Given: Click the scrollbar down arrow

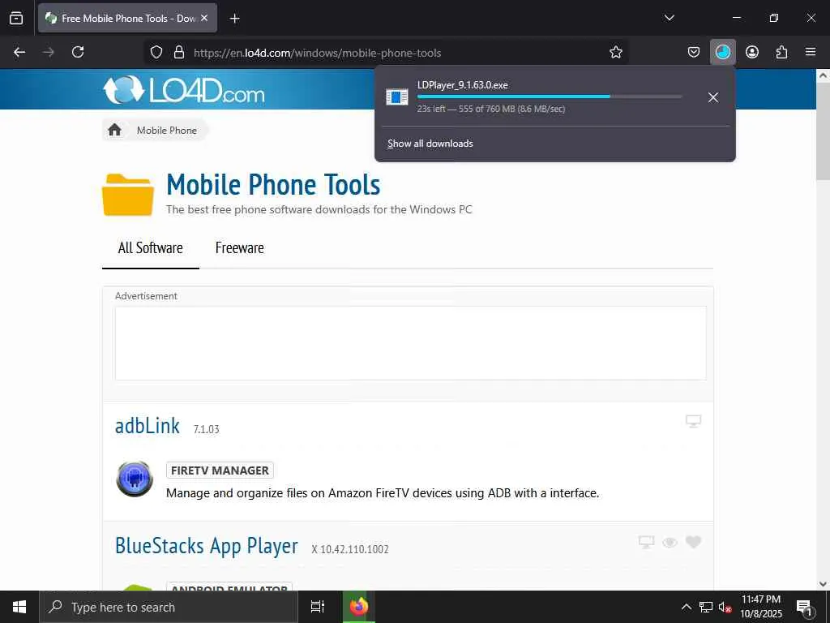Looking at the screenshot, I should [x=823, y=584].
